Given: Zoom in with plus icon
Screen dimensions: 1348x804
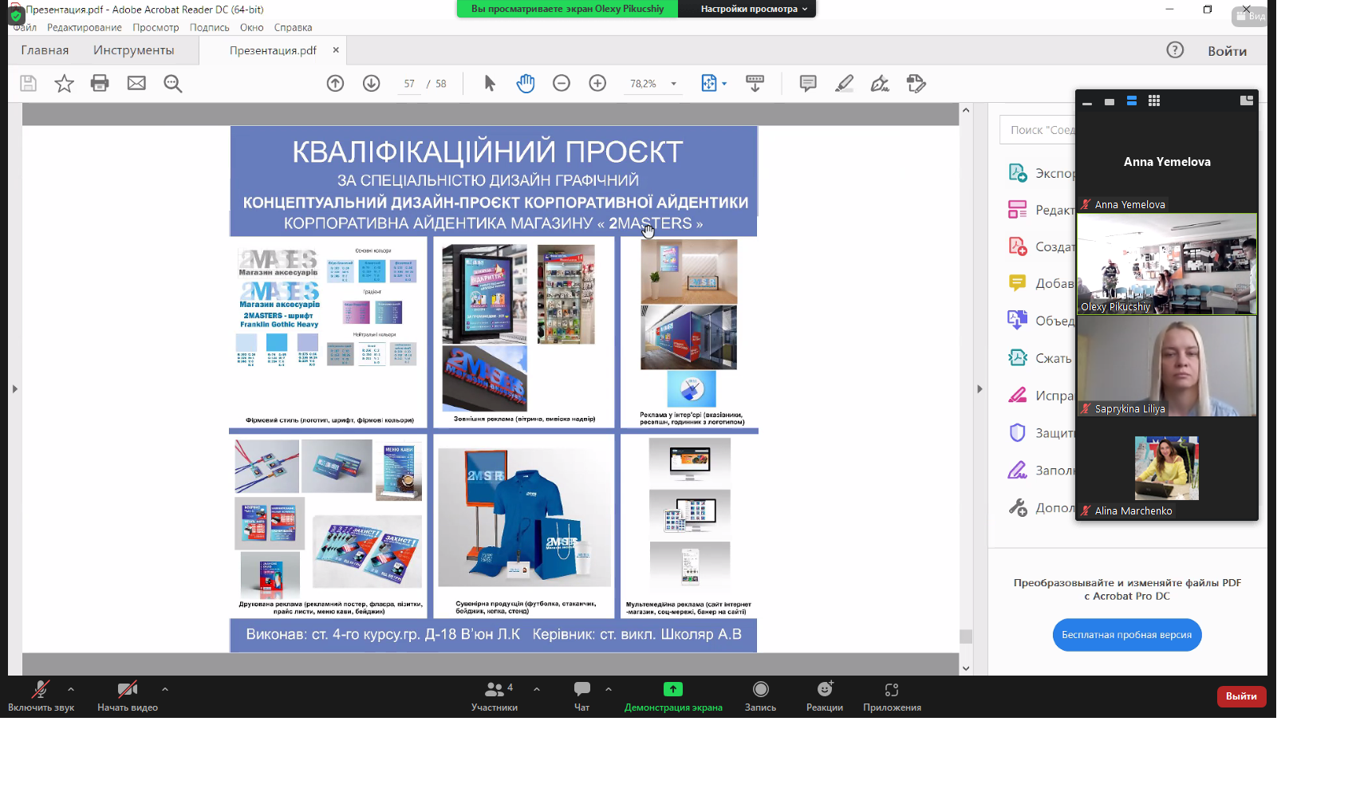Looking at the screenshot, I should coord(597,83).
